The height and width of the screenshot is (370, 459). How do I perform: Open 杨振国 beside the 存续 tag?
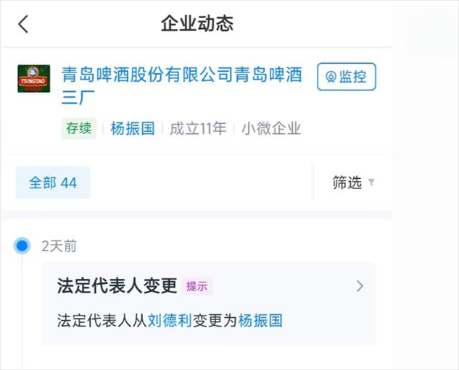tap(133, 129)
